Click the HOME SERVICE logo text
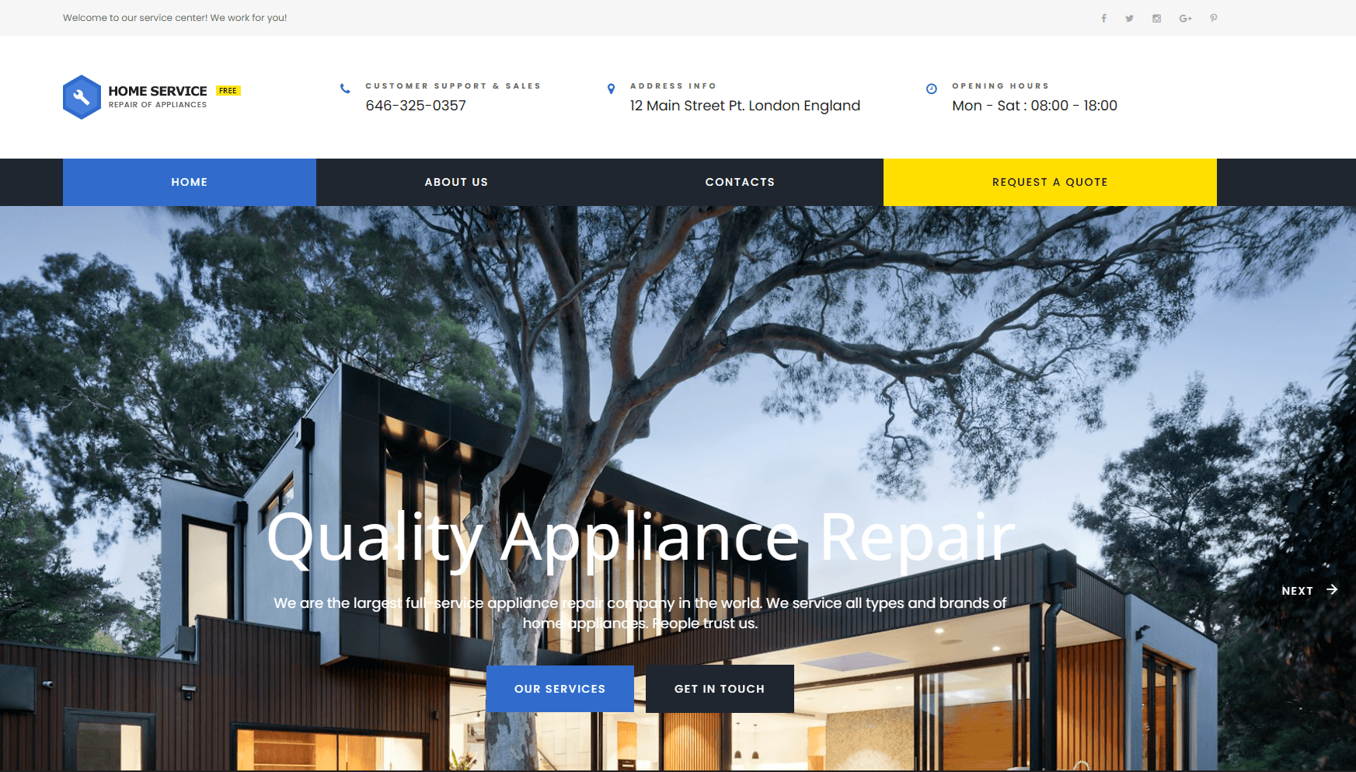The height and width of the screenshot is (772, 1356). (x=158, y=91)
